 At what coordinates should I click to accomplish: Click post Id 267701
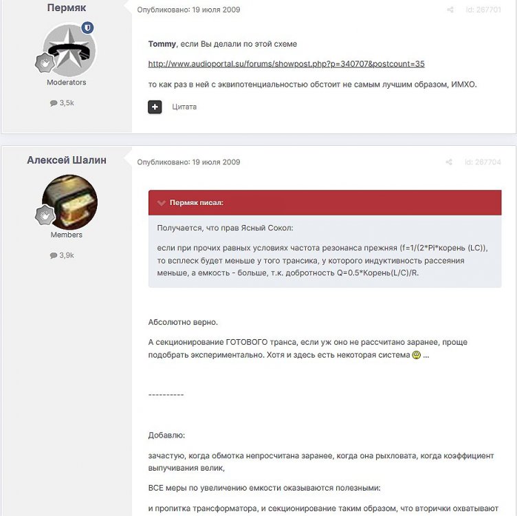483,10
